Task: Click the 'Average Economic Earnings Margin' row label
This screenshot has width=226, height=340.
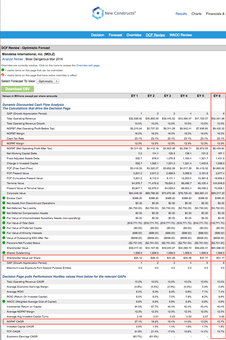Action: [x=28, y=287]
